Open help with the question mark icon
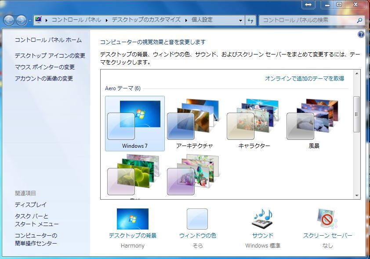This screenshot has height=259, width=370. coord(361,34)
